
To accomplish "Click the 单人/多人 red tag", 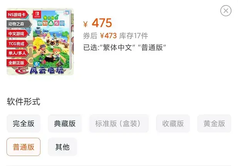I will click(x=18, y=53).
